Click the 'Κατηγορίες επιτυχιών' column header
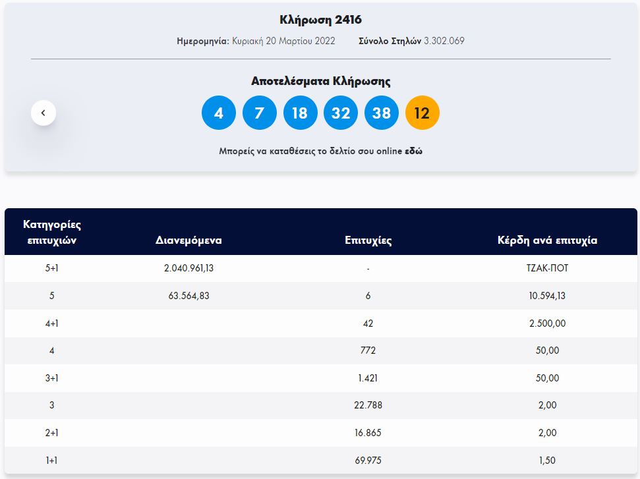 (52, 232)
